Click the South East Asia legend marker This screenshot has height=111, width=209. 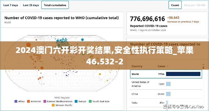(x=90, y=101)
